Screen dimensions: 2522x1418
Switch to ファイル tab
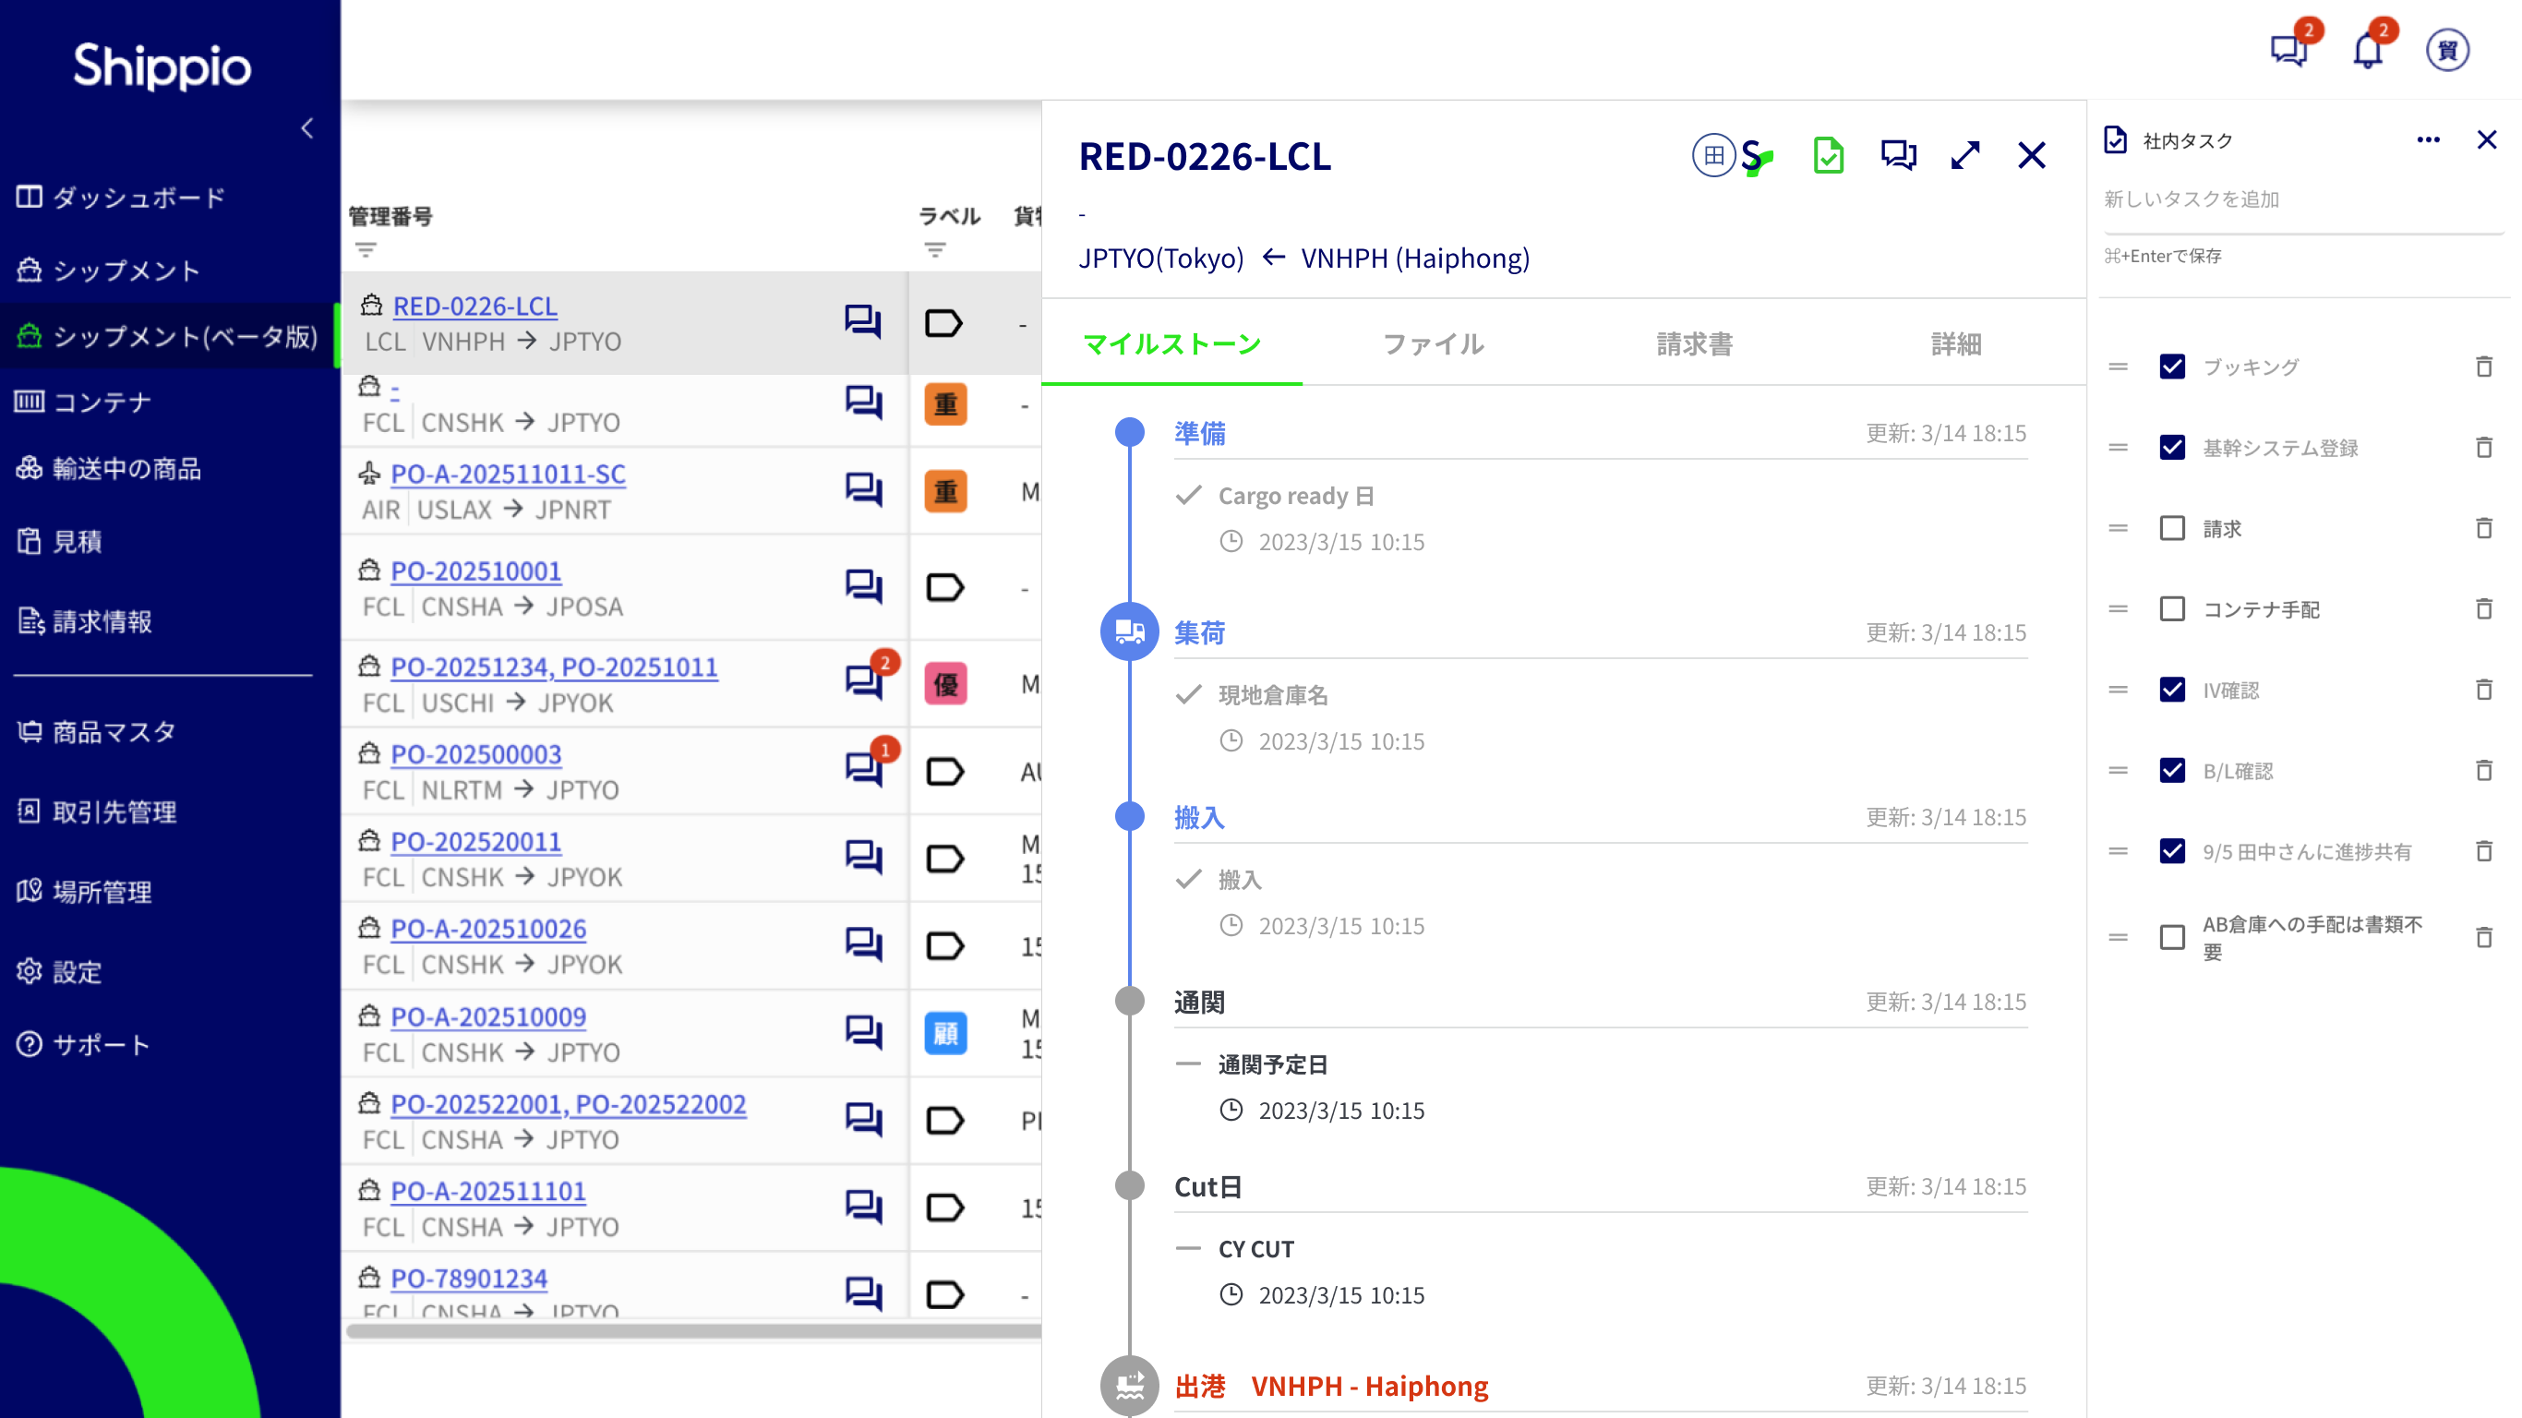1434,343
